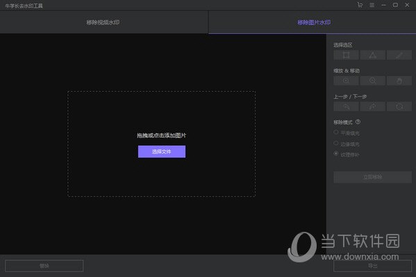
Task: Activate the hand move tool
Action: point(399,81)
